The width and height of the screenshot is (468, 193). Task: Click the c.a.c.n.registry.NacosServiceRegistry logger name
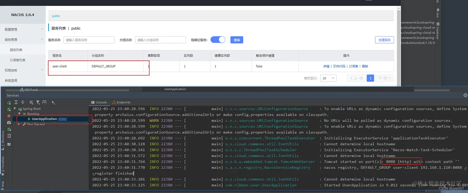pyautogui.click(x=268, y=168)
